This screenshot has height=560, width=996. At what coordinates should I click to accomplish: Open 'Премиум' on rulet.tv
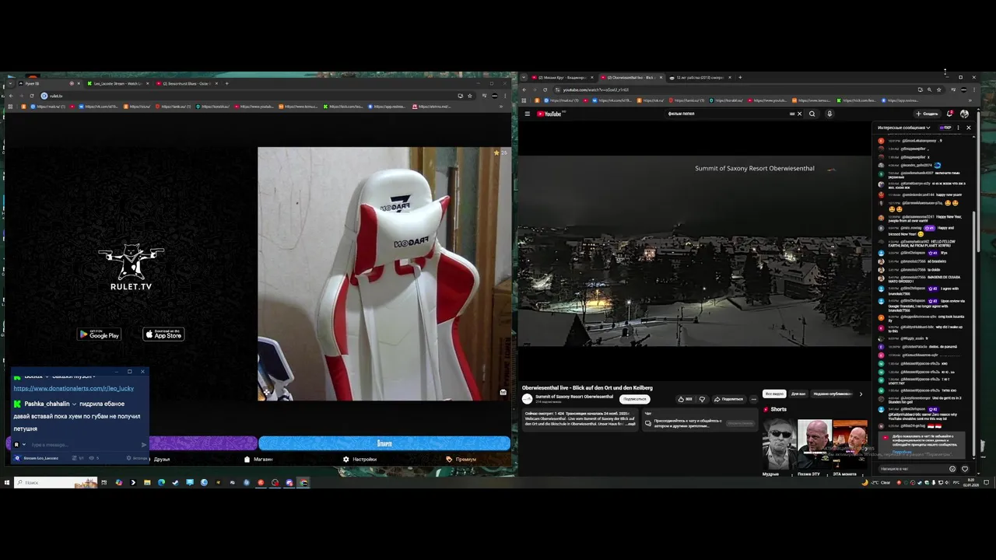coord(461,459)
